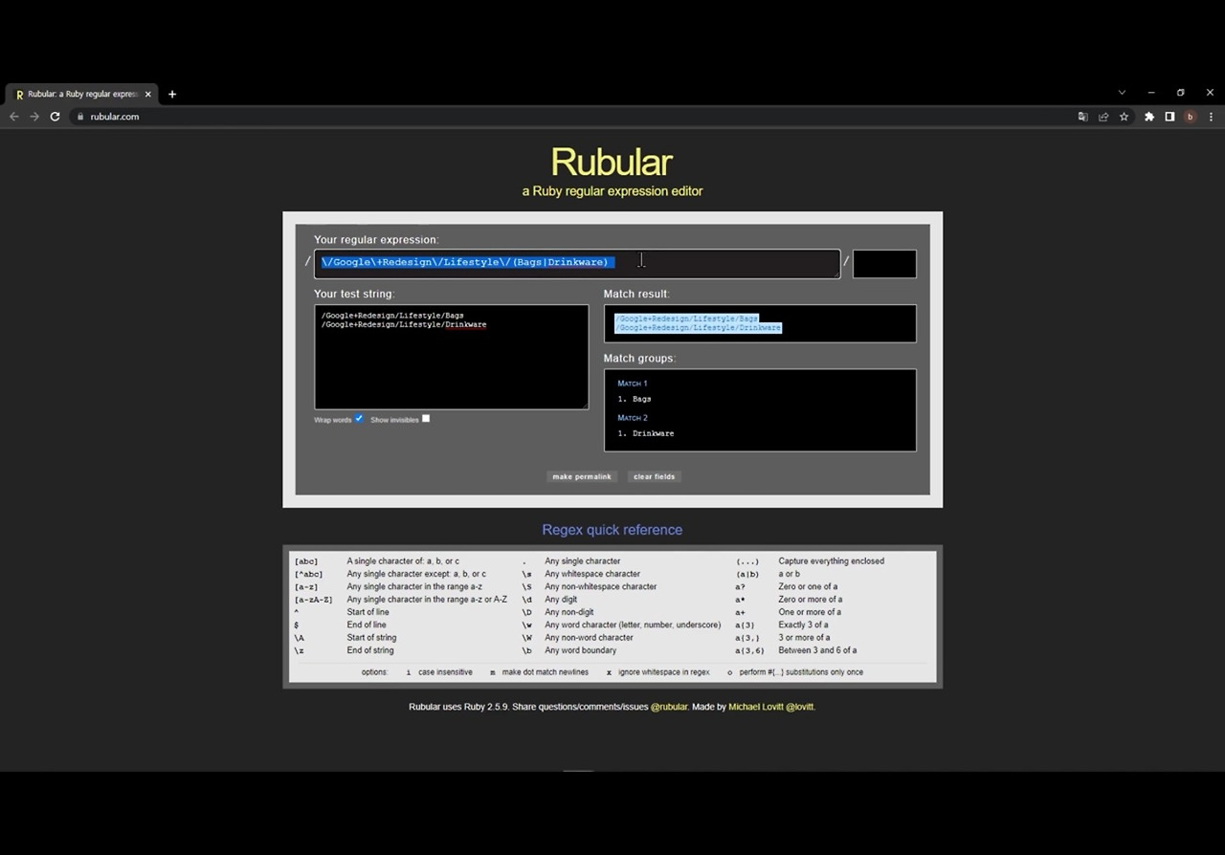This screenshot has height=855, width=1225.
Task: Click "Any word boundary" in the reference
Action: pyautogui.click(x=581, y=650)
